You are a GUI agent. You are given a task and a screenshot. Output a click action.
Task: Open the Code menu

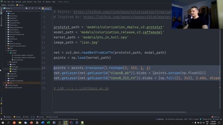coord(24,2)
